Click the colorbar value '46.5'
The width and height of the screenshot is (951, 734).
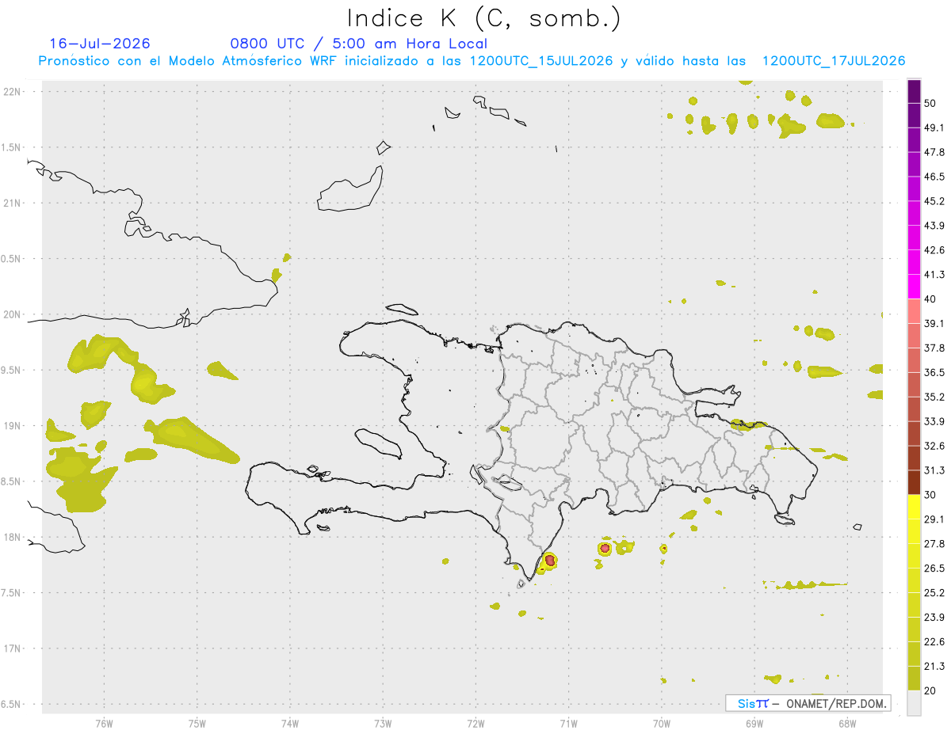(x=934, y=177)
